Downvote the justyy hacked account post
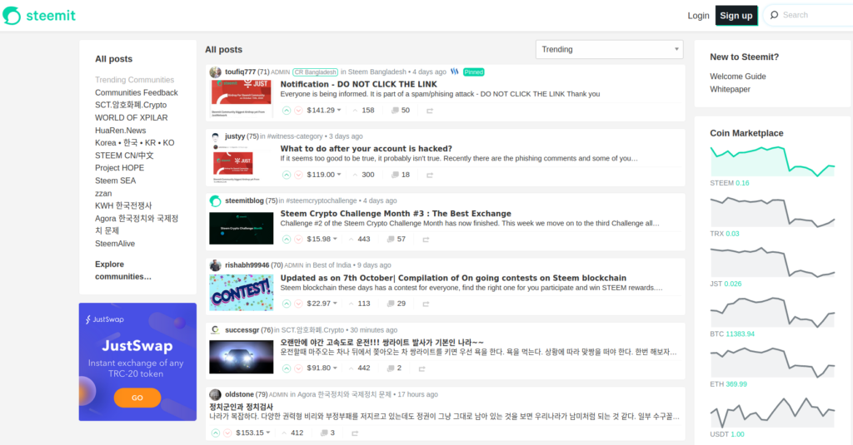Image resolution: width=853 pixels, height=445 pixels. (299, 175)
